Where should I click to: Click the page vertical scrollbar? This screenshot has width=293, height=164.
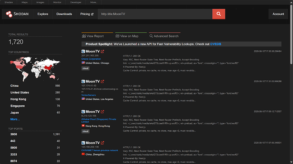291,35
